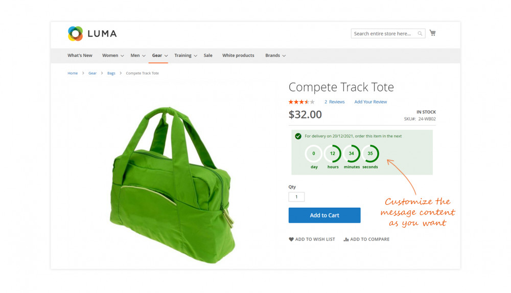Click the Add to Compare chart icon
The width and height of the screenshot is (511, 293).
[346, 239]
